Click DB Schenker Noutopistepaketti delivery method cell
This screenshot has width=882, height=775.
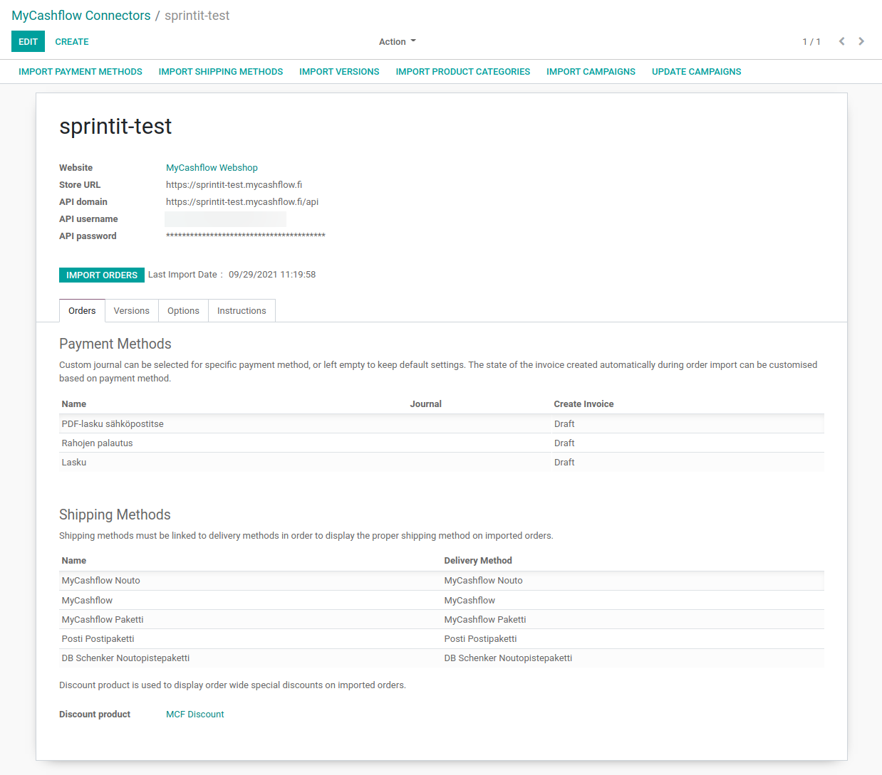pyautogui.click(x=508, y=658)
